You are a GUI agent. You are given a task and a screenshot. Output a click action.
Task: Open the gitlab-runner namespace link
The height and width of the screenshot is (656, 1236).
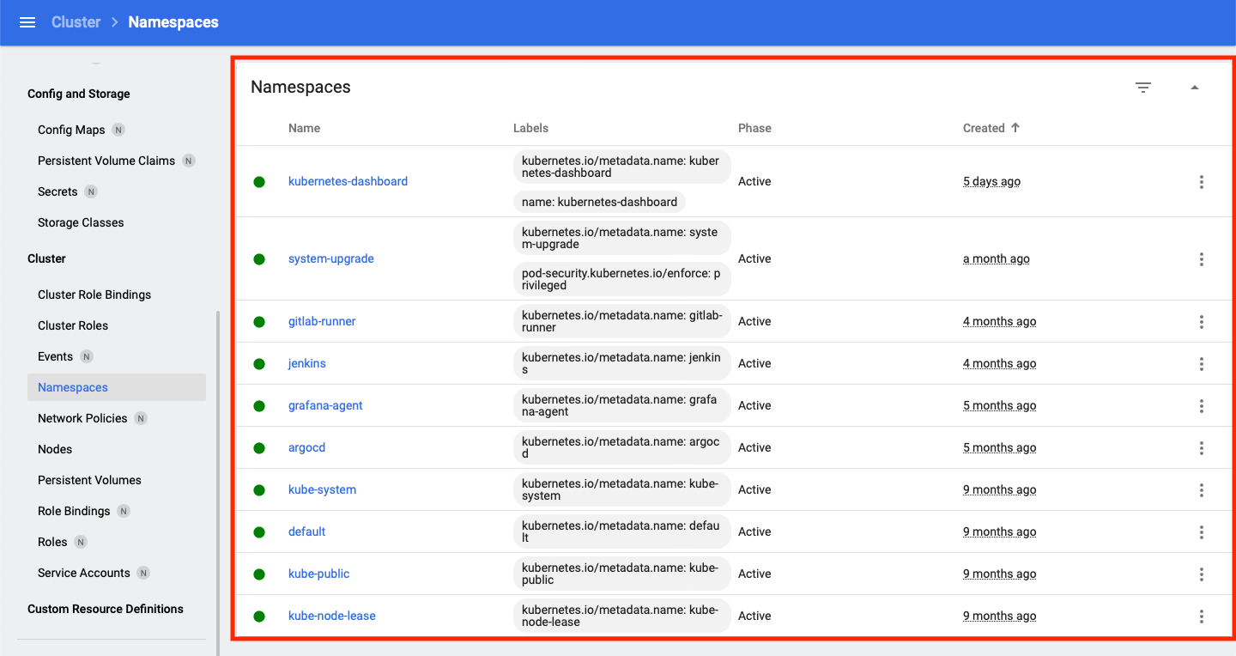[322, 321]
